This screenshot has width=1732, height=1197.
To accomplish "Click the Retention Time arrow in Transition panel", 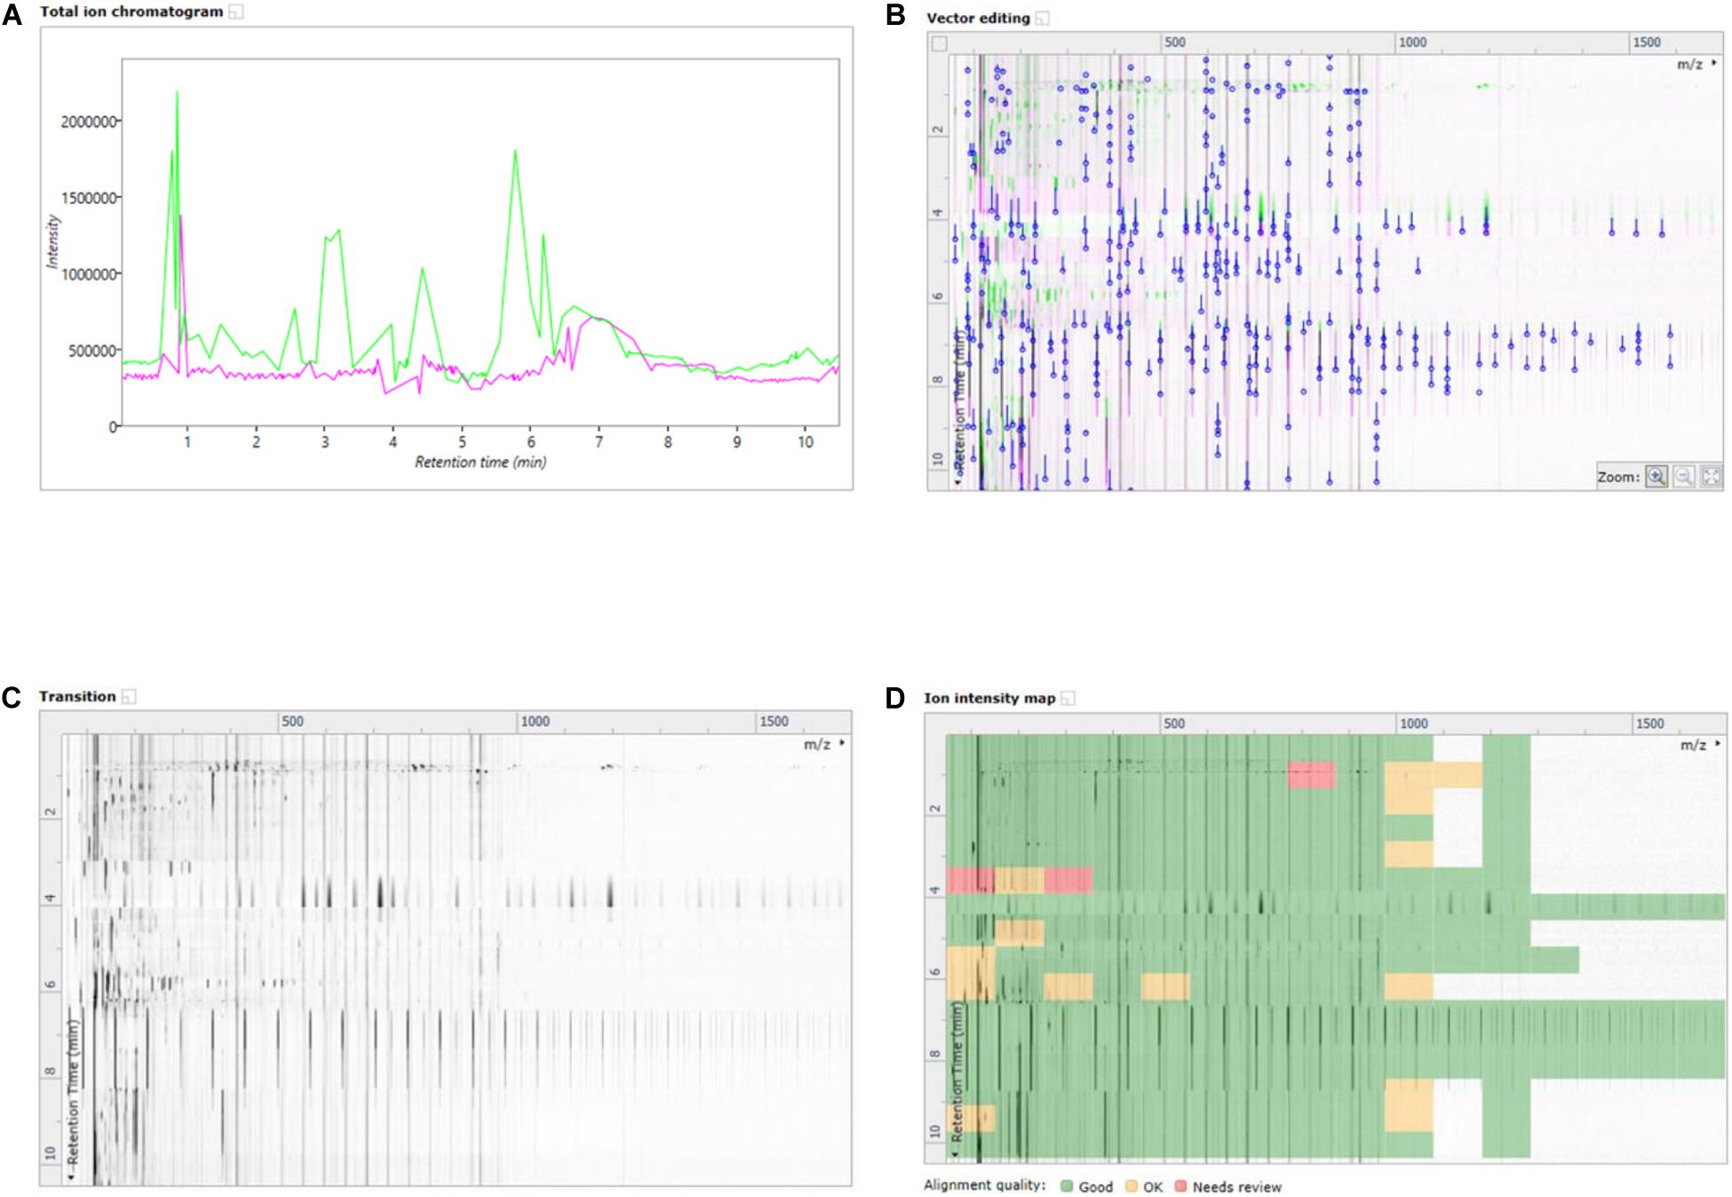I will (x=72, y=1177).
